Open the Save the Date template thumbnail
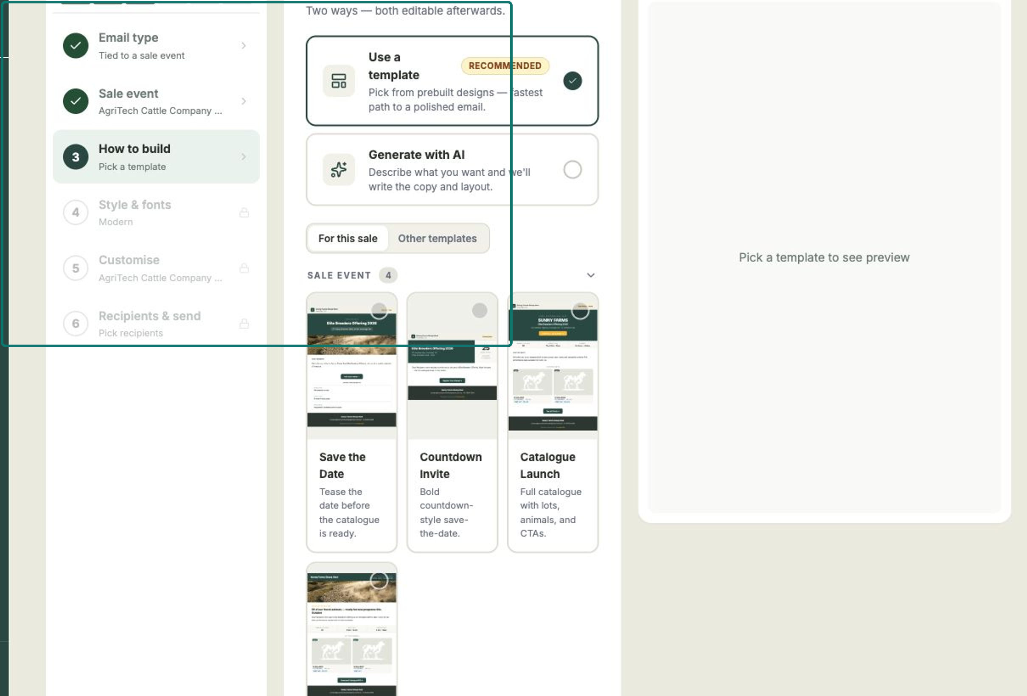Viewport: 1027px width, 696px height. pyautogui.click(x=352, y=366)
